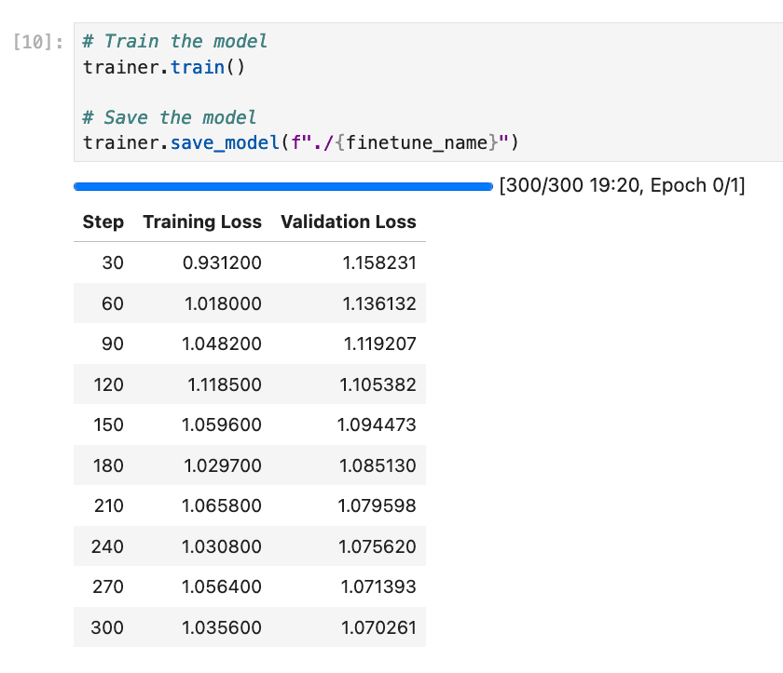This screenshot has width=783, height=673.
Task: Select training loss value 1.018000
Action: pyautogui.click(x=223, y=303)
